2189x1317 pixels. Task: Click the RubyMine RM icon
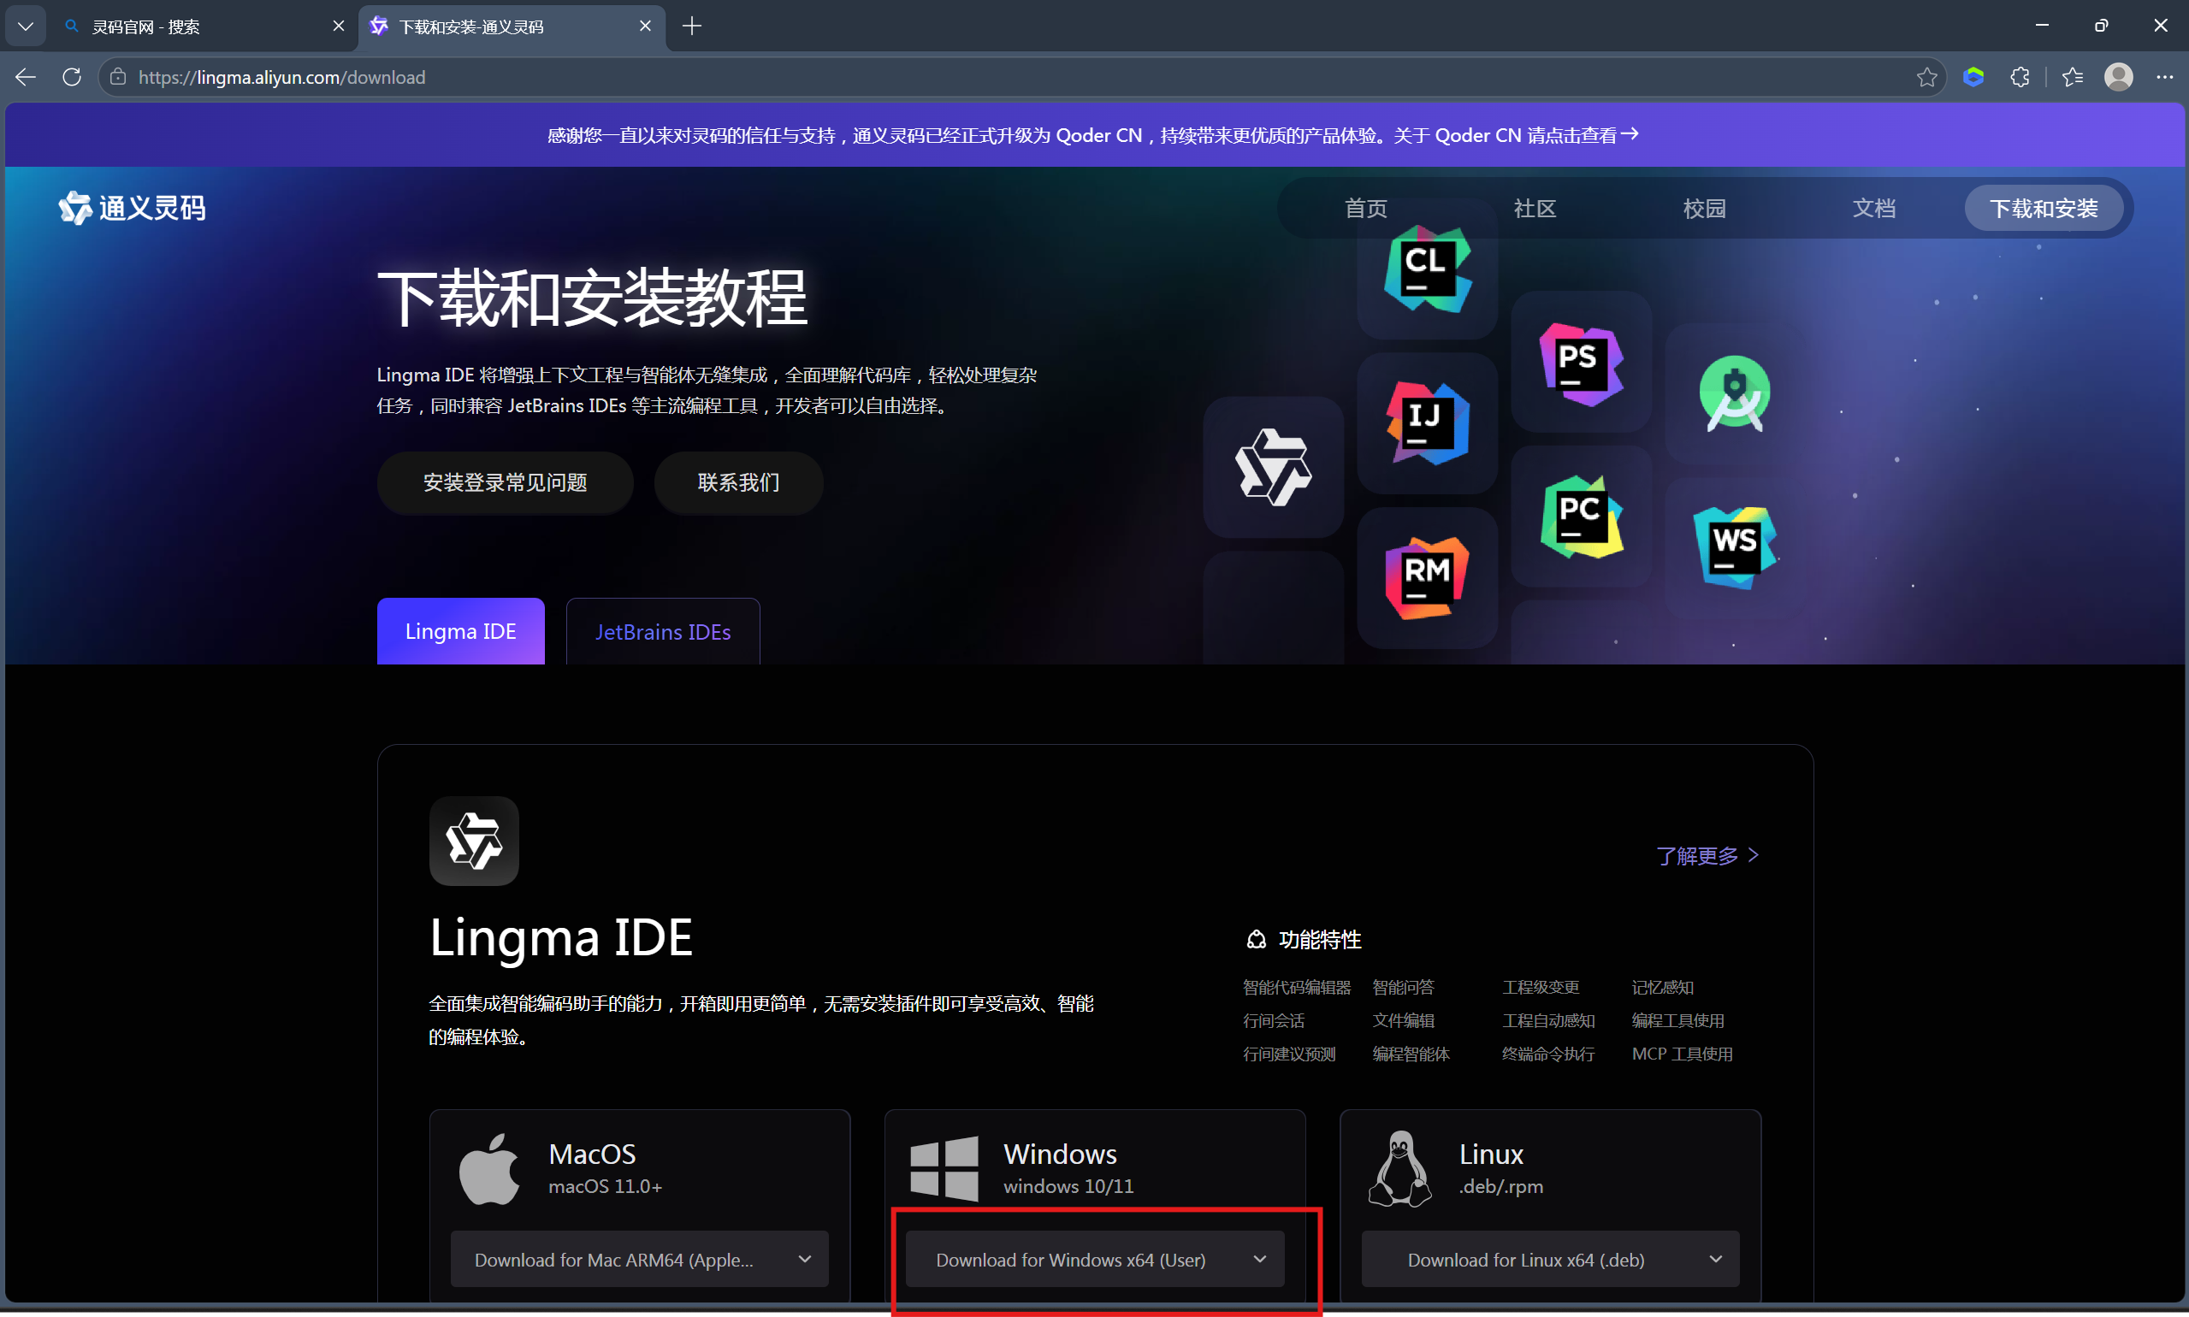pos(1428,578)
